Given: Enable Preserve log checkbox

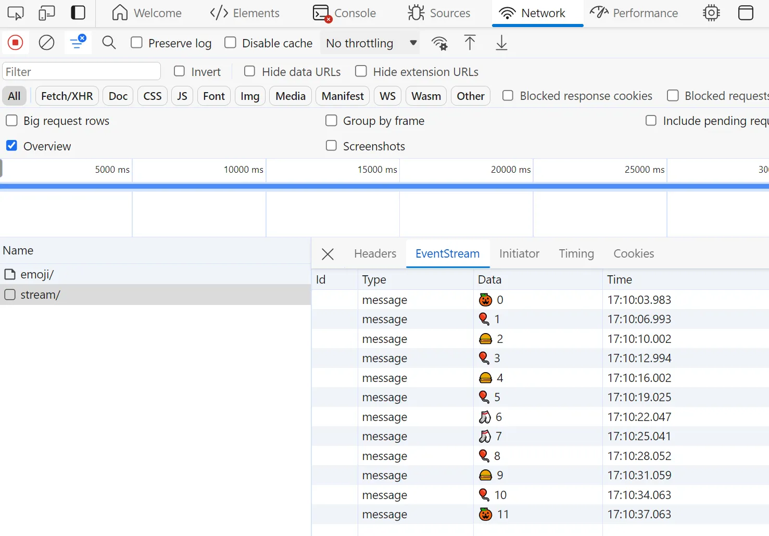Looking at the screenshot, I should 137,43.
